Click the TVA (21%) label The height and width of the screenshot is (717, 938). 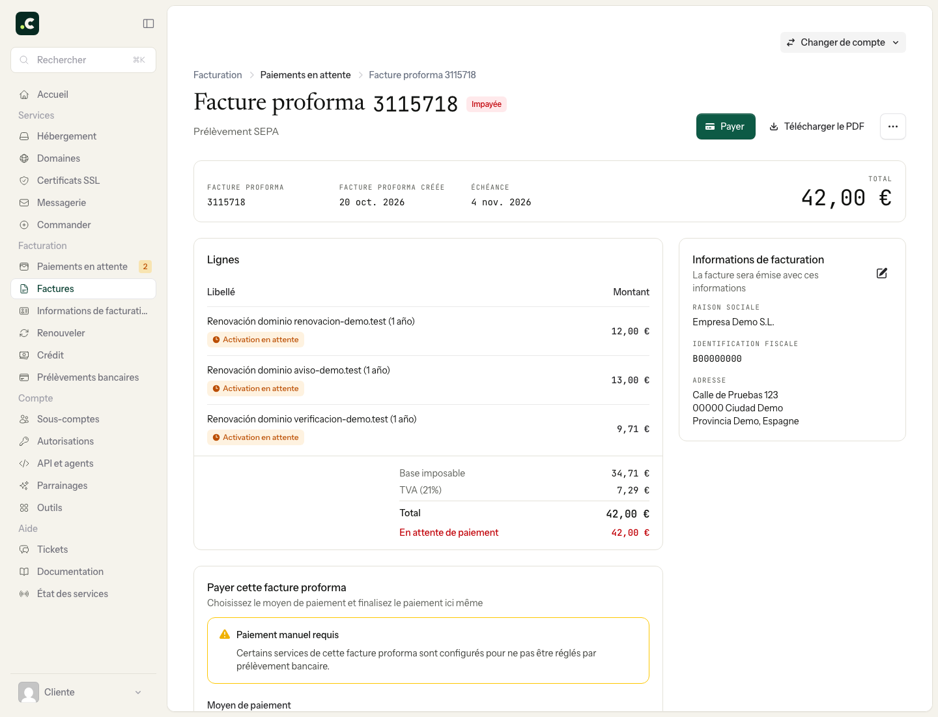point(420,490)
